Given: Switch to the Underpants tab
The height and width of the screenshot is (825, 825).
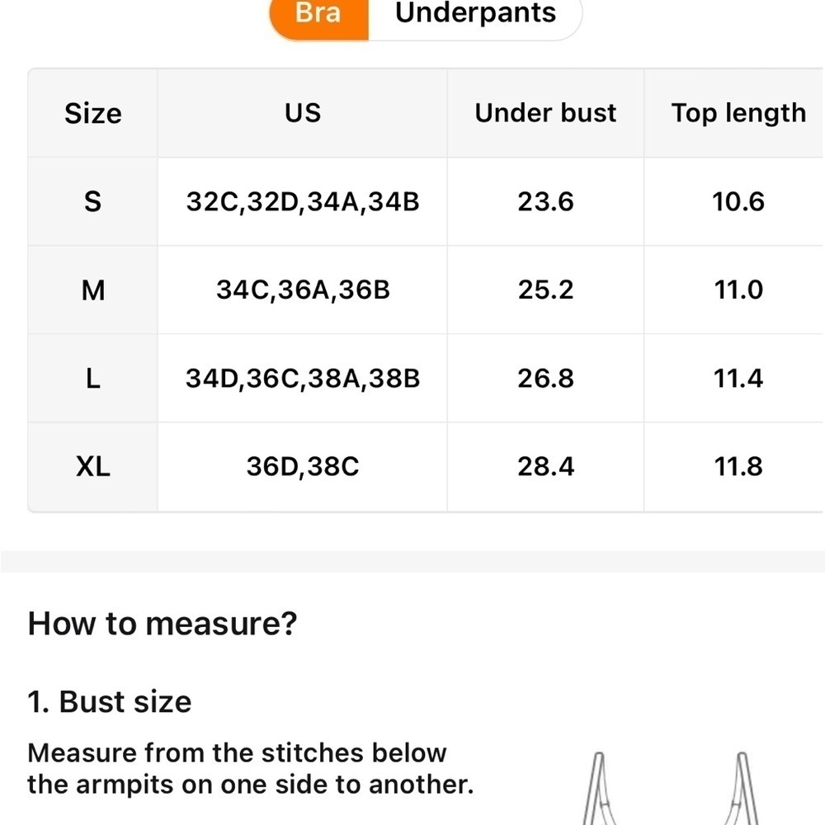Looking at the screenshot, I should coord(475,15).
